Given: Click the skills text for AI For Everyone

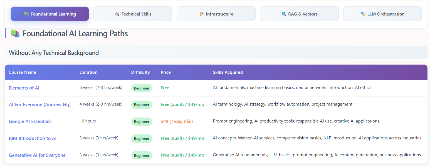Looking at the screenshot, I should coord(283,104).
